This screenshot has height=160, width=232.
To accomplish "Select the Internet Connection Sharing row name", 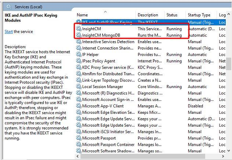I will click(108, 48).
